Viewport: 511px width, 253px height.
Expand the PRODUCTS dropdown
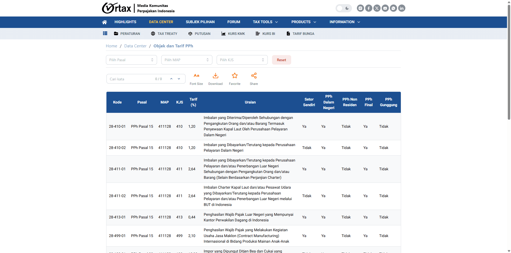pos(304,22)
